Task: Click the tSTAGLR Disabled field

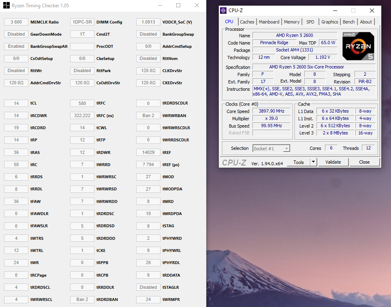Action: pos(148,287)
